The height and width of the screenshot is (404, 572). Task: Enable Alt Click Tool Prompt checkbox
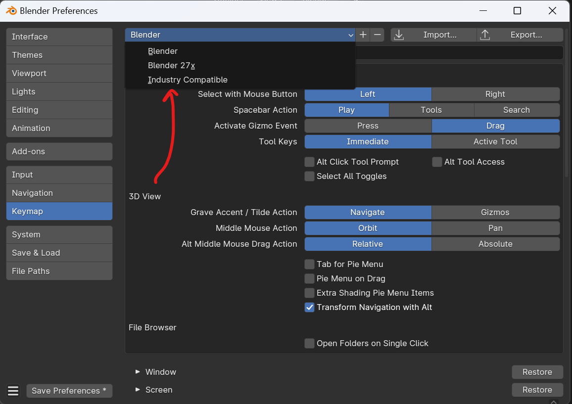[x=309, y=162]
